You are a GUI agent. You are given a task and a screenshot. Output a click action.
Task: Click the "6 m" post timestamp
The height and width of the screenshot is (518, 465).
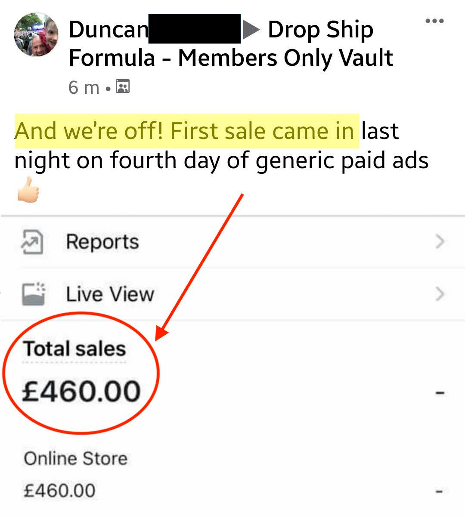(x=84, y=88)
